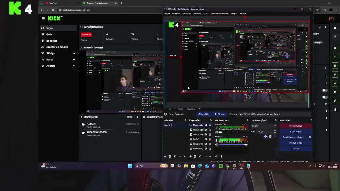Open Mic/Aux three-dot options
Screen dimensions: 340x191
click(216, 140)
